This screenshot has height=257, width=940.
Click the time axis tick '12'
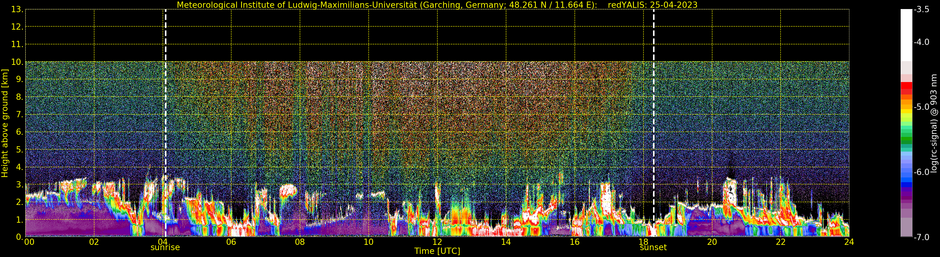click(x=437, y=242)
